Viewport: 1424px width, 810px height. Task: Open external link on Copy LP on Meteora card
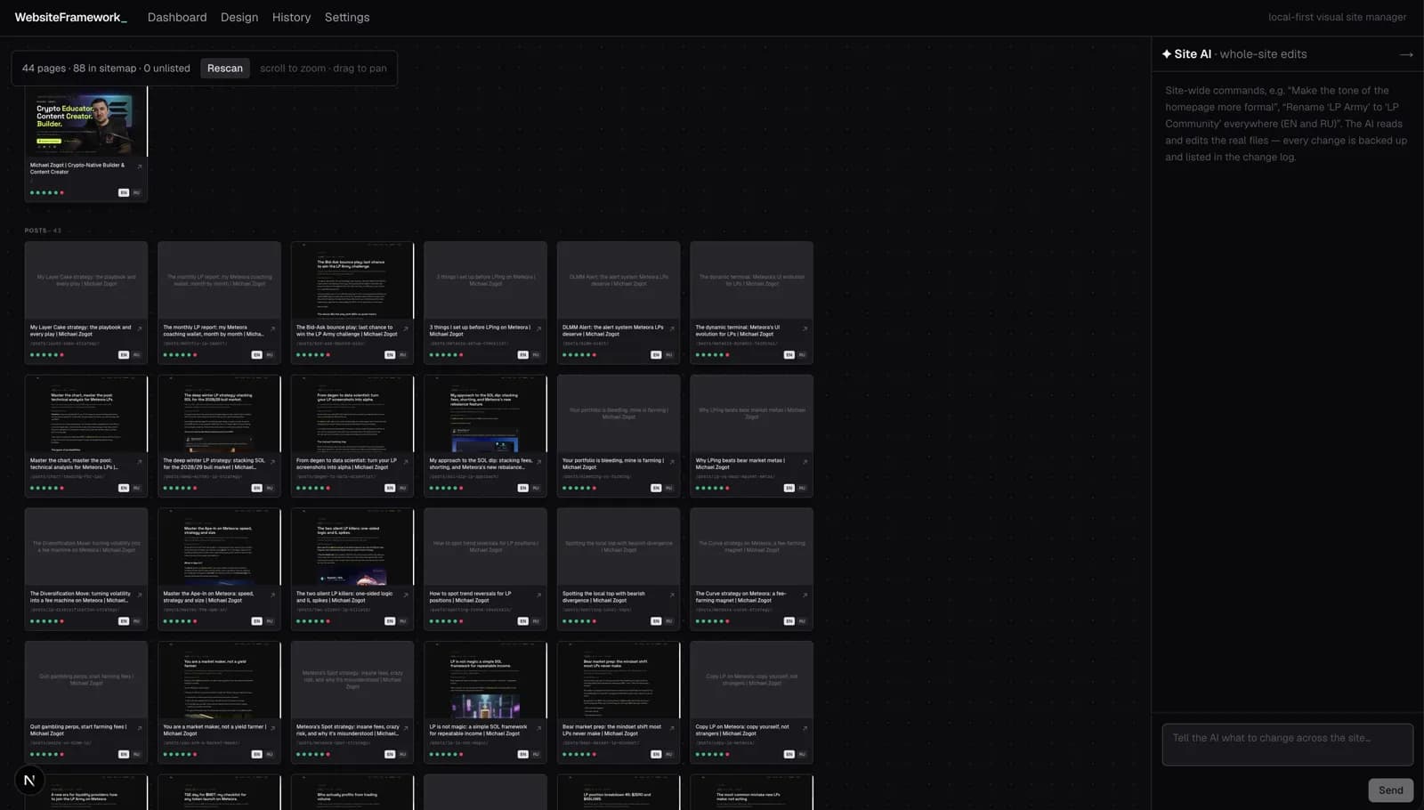click(805, 728)
